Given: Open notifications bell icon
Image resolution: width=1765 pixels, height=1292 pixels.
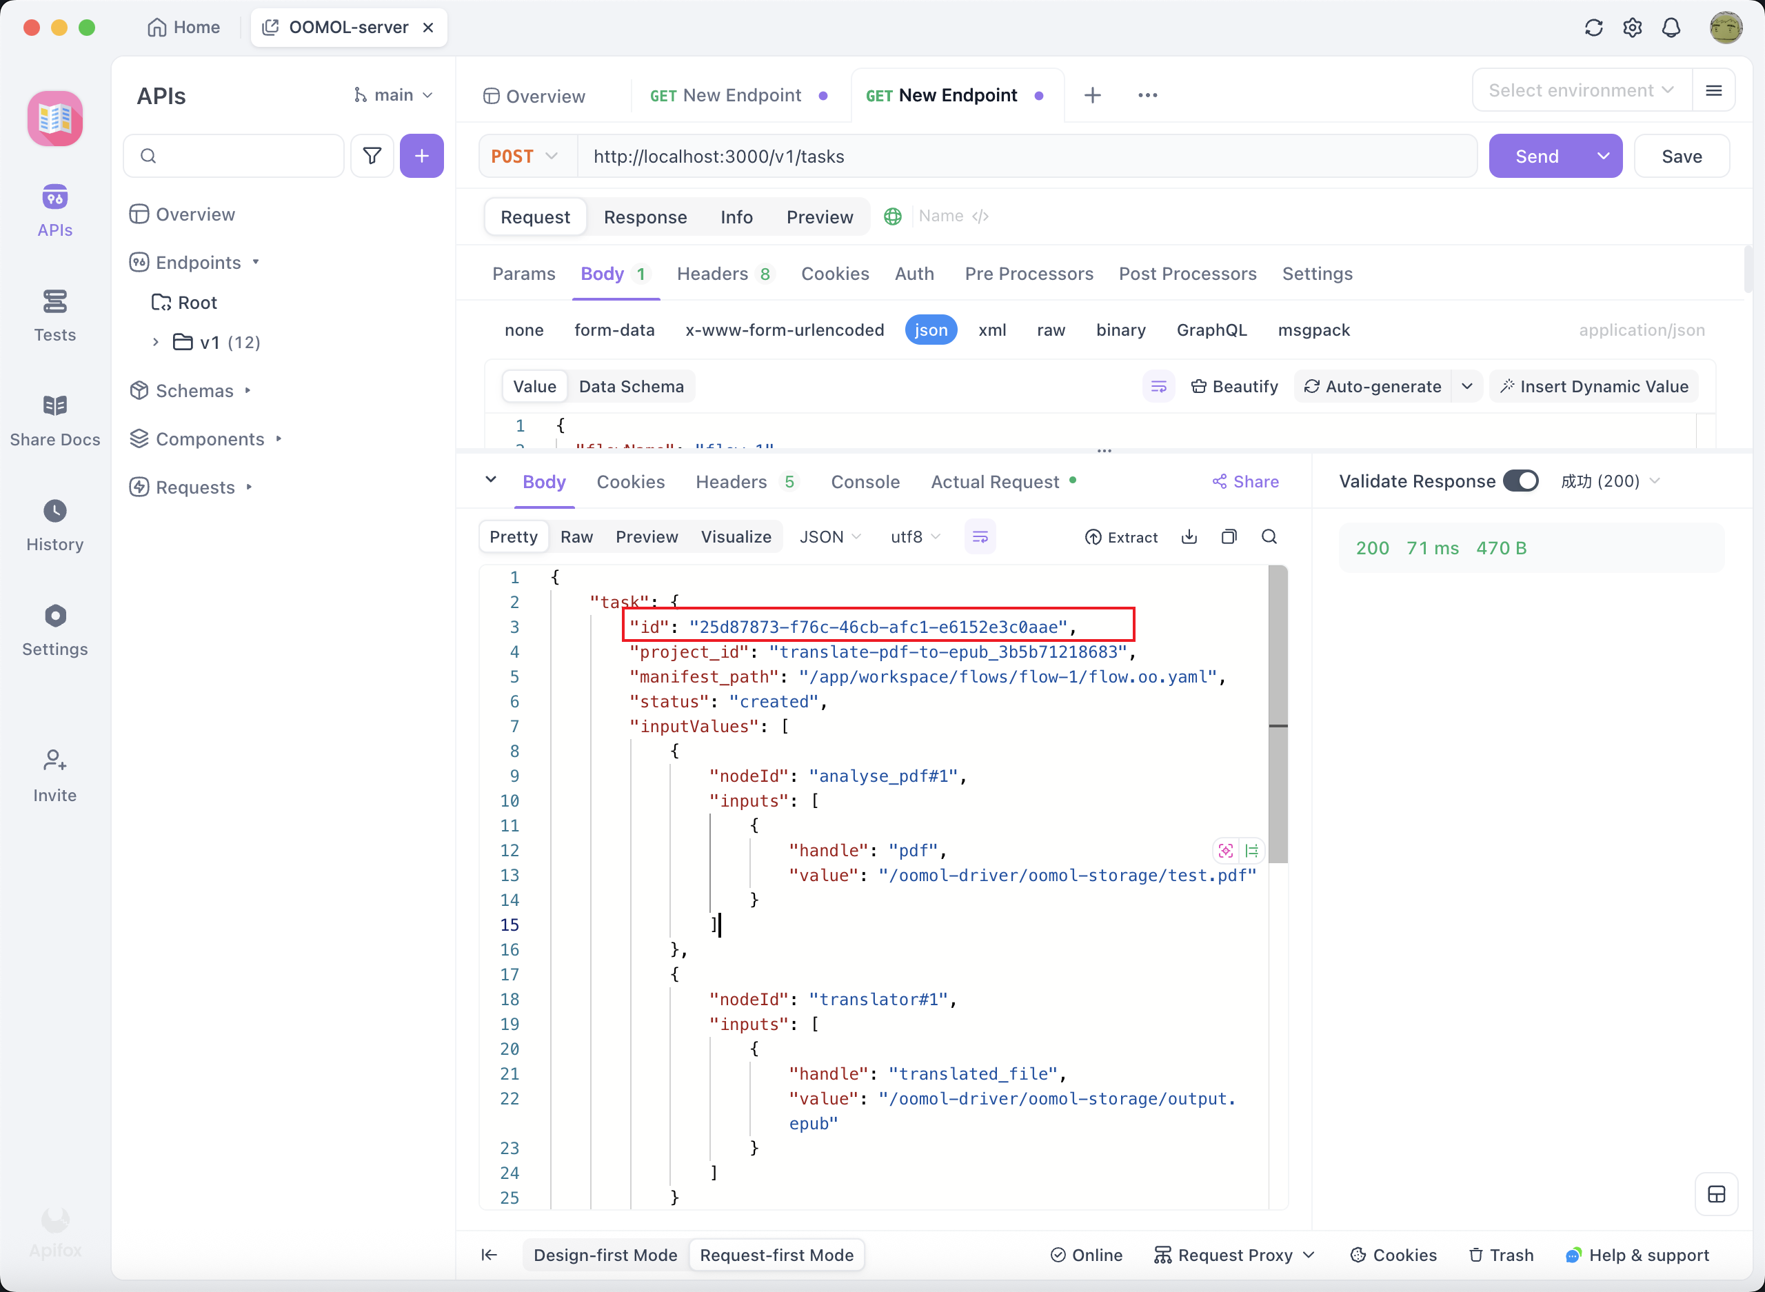Looking at the screenshot, I should click(x=1671, y=28).
